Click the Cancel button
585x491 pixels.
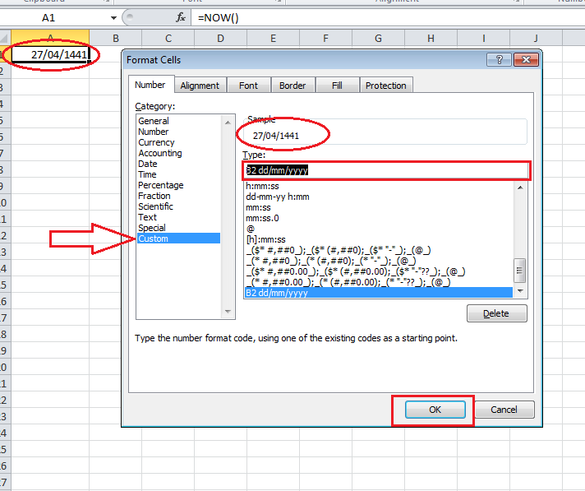click(x=504, y=410)
